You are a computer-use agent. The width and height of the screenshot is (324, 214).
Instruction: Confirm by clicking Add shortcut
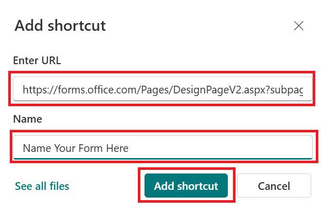(x=186, y=186)
